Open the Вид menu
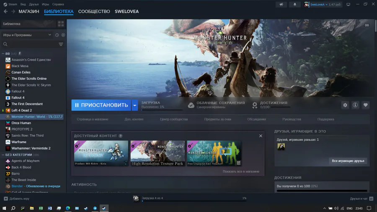This screenshot has width=377, height=212. (x=23, y=4)
